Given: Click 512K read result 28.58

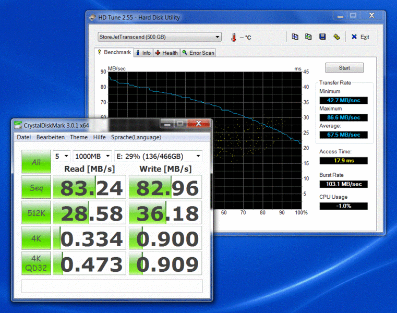Looking at the screenshot, I should pos(89,212).
